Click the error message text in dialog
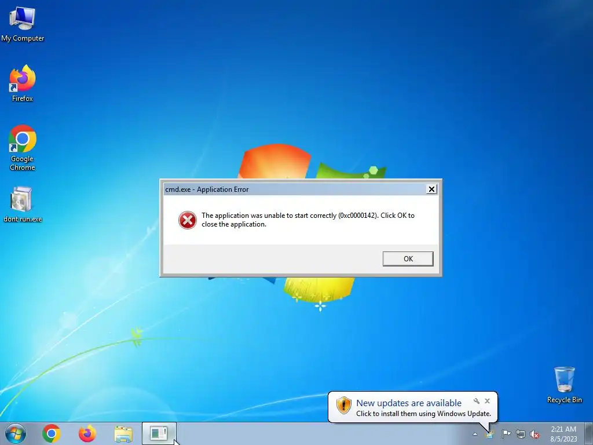The height and width of the screenshot is (445, 593). pos(308,220)
